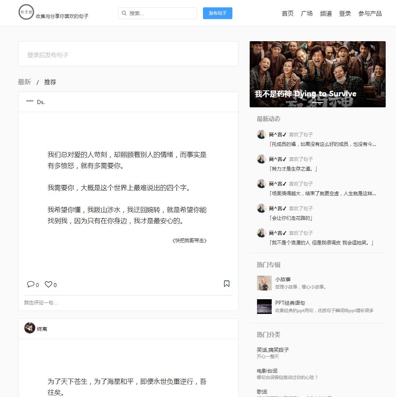The height and width of the screenshot is (397, 396).
Task: Click avatar beside 我不是个浪漫的人 activity
Action: point(261,233)
